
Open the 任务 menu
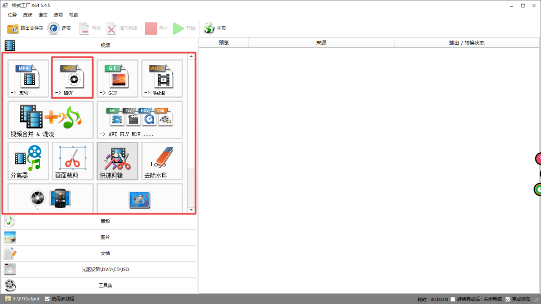click(x=12, y=15)
